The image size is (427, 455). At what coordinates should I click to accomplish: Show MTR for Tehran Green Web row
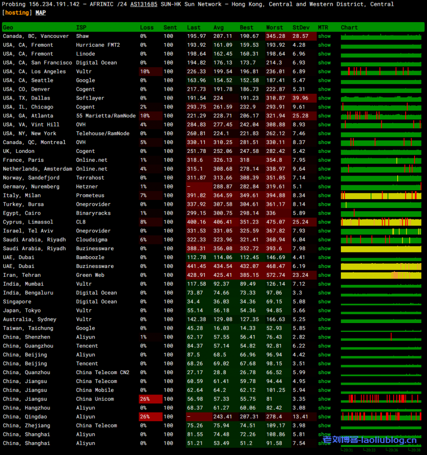pos(324,275)
